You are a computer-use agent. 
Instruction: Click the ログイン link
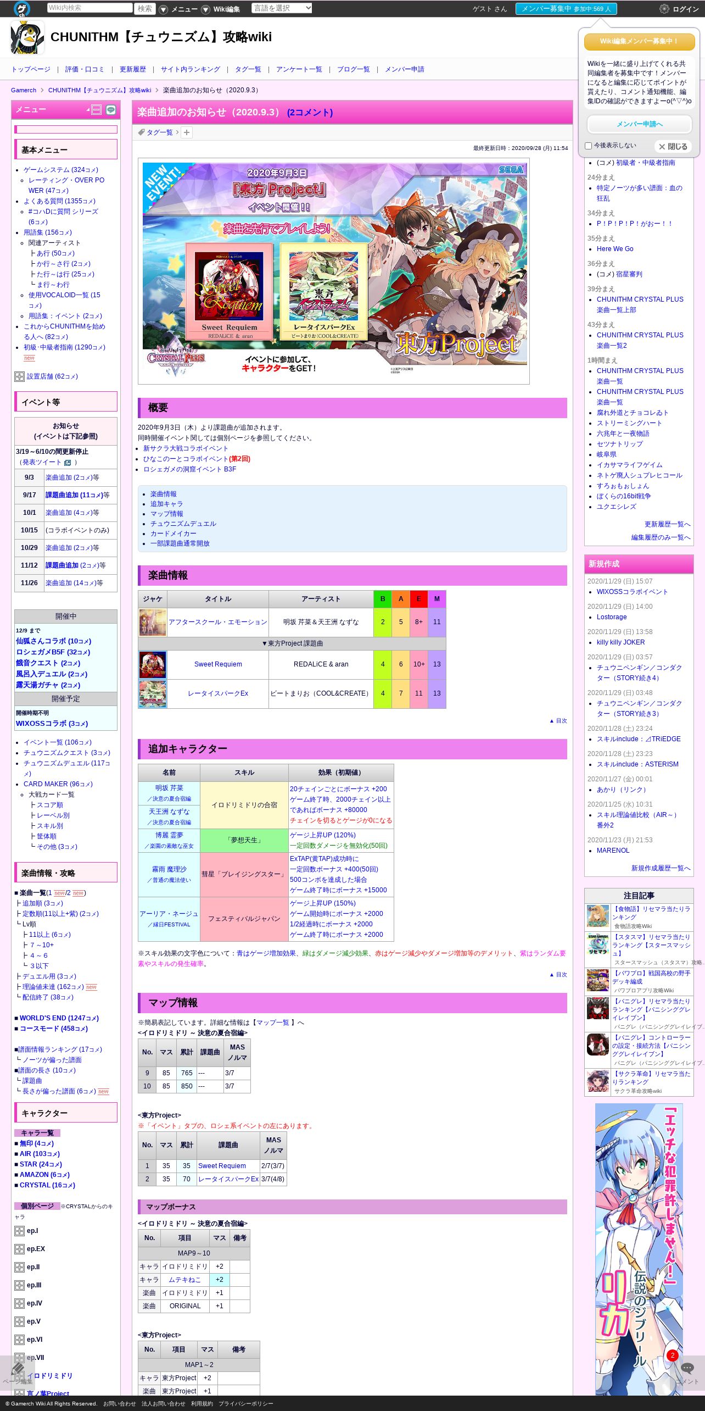686,9
